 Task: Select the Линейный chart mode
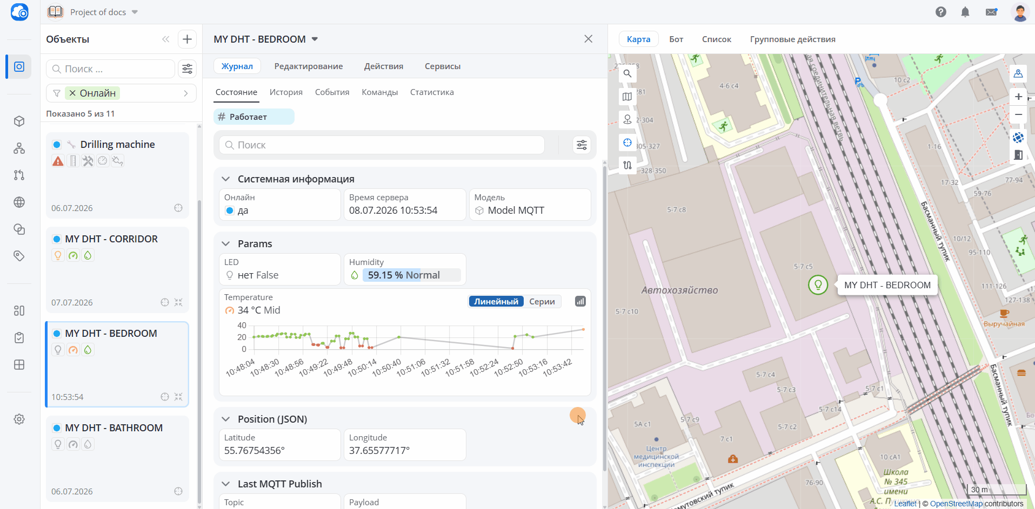[x=496, y=301]
